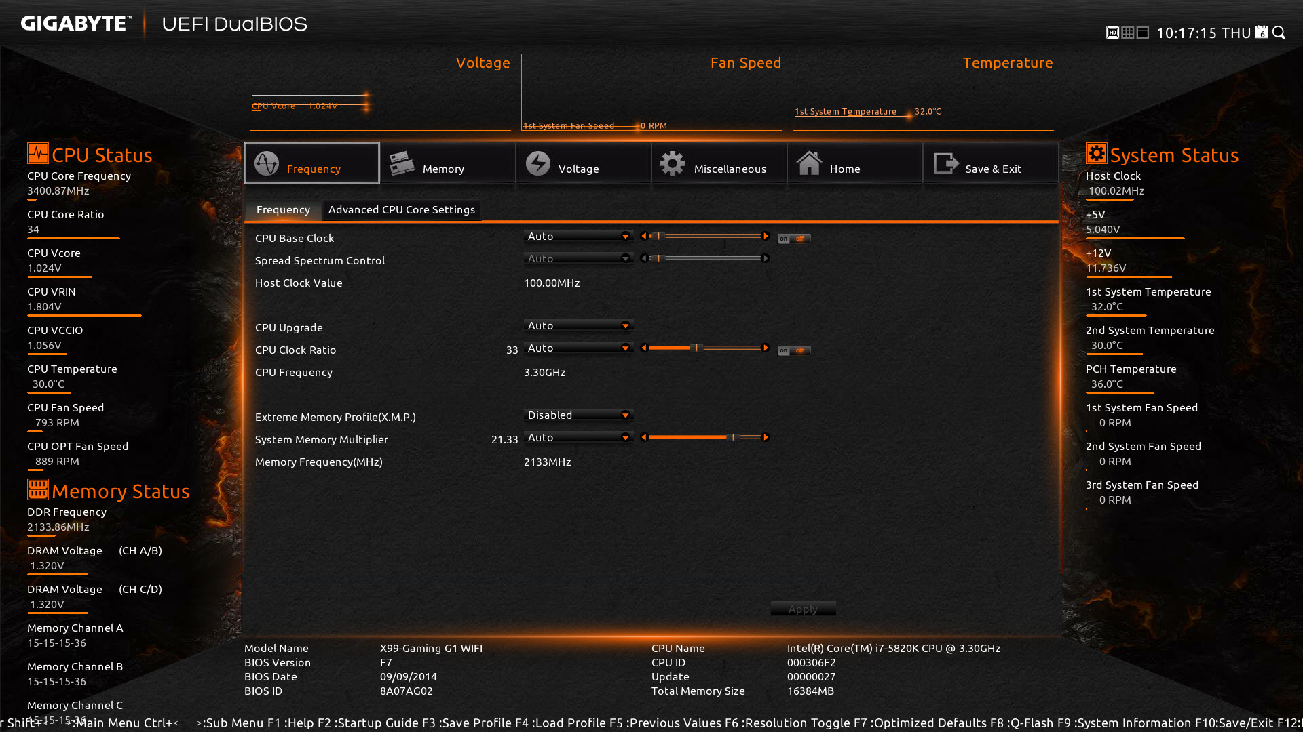Click the CPU Base Clock slider track

(x=704, y=236)
